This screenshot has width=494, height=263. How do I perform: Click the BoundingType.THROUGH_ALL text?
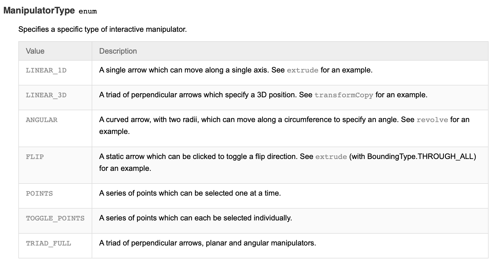[420, 157]
